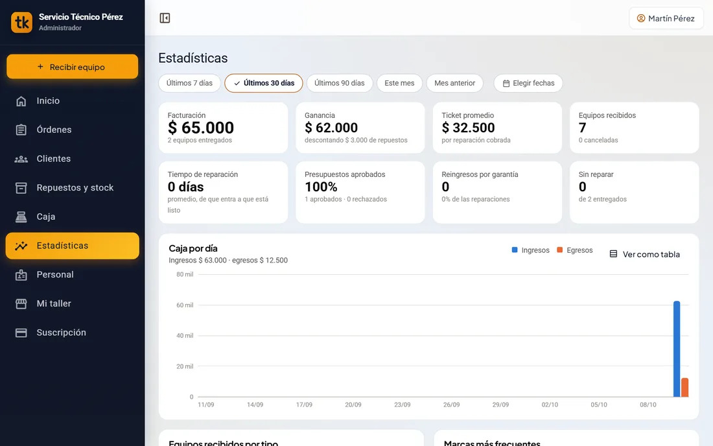The height and width of the screenshot is (446, 713).
Task: Click the orange Egresos legend swatch
Action: pos(560,250)
